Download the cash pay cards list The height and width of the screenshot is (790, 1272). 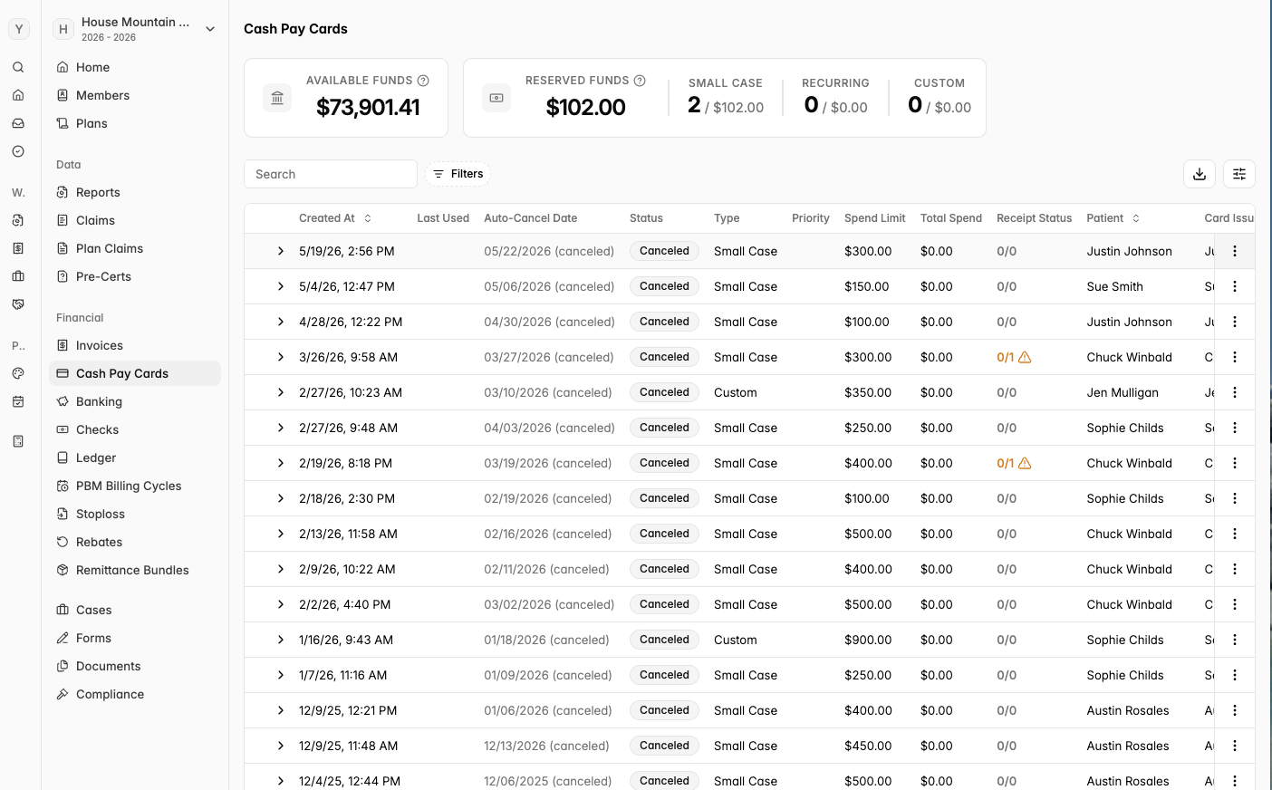point(1200,174)
